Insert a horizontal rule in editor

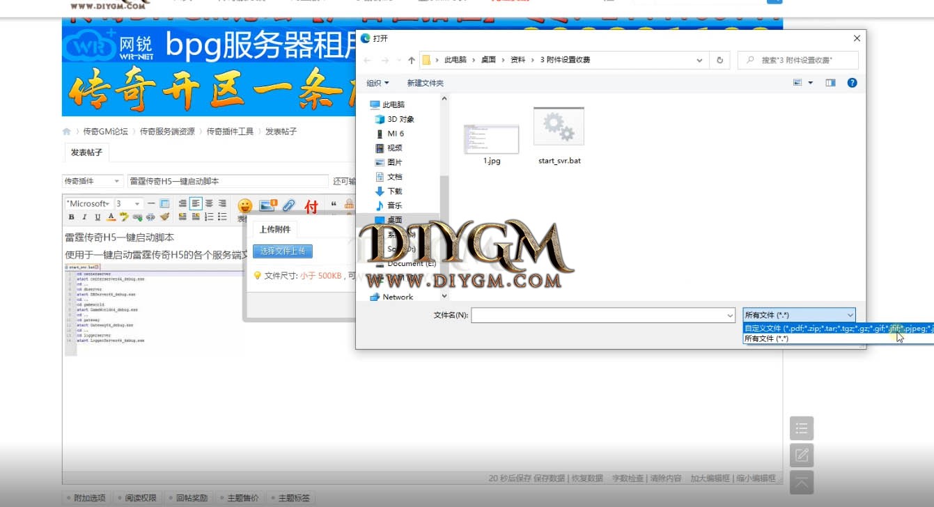pyautogui.click(x=151, y=203)
